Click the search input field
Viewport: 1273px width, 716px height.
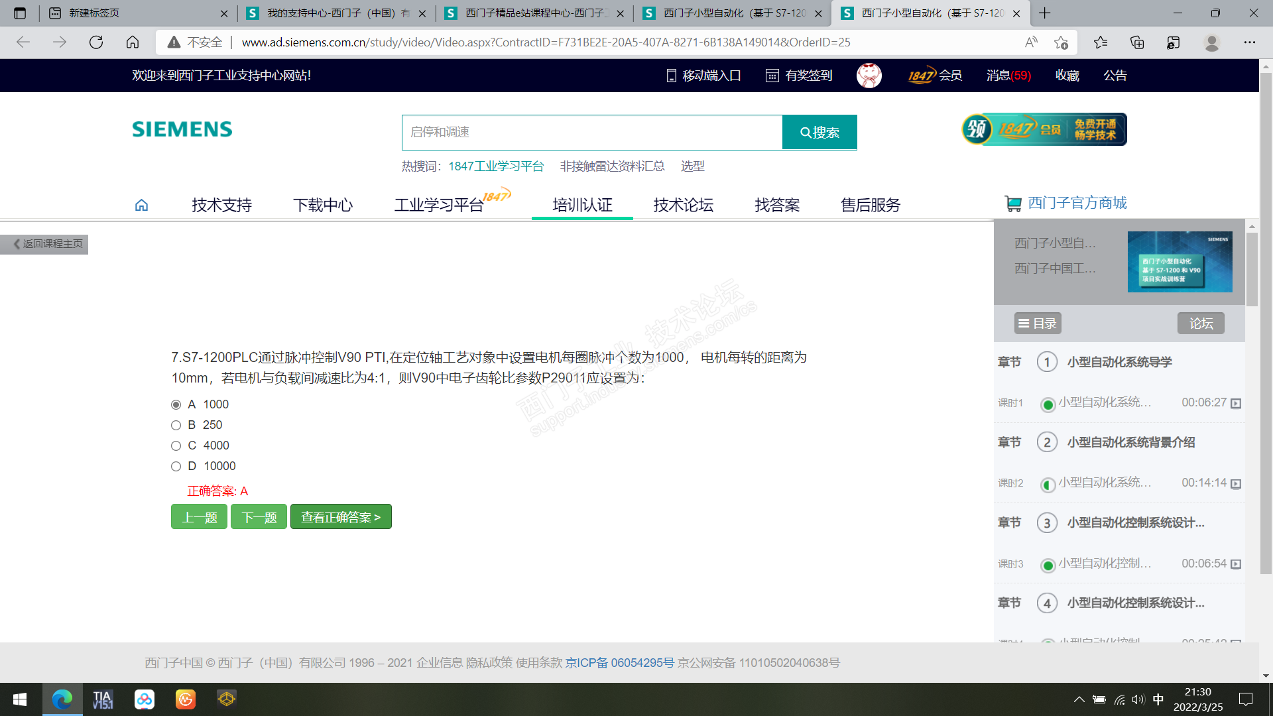point(591,133)
